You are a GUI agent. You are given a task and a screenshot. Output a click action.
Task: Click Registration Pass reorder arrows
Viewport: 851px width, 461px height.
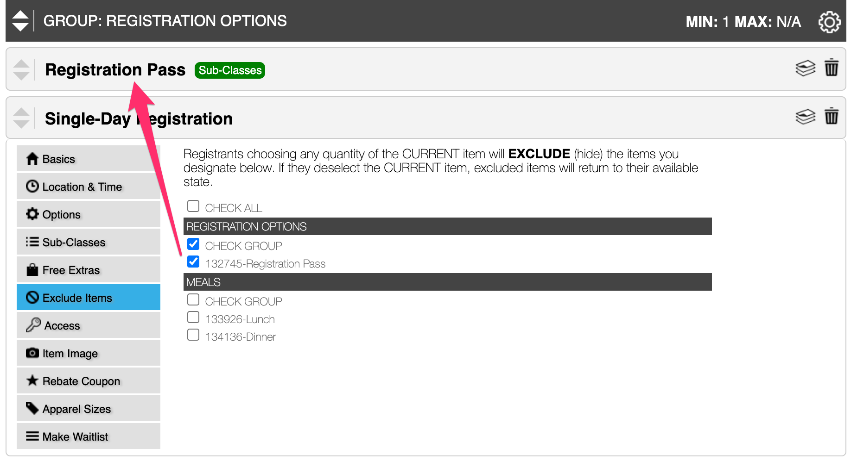click(21, 70)
